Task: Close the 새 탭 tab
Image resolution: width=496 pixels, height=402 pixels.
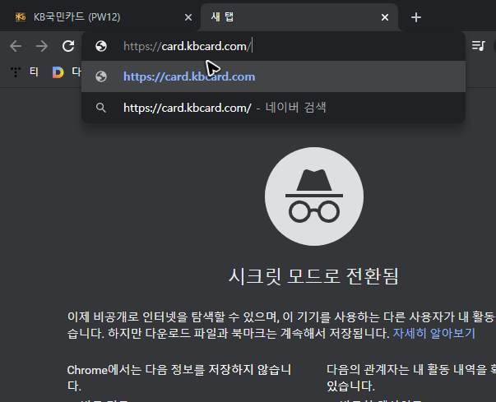Action: [x=385, y=17]
